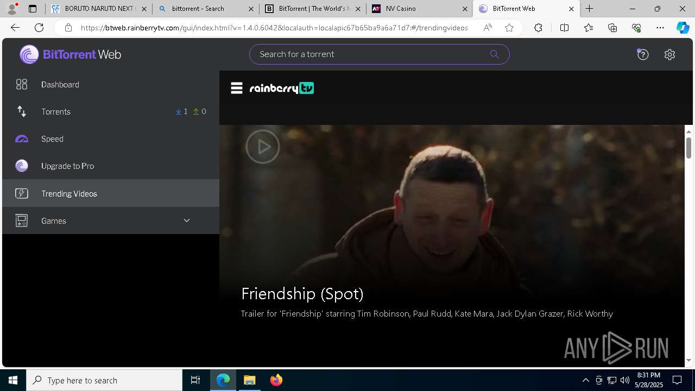The image size is (695, 391).
Task: Click the rainberry tv logo
Action: tap(281, 88)
